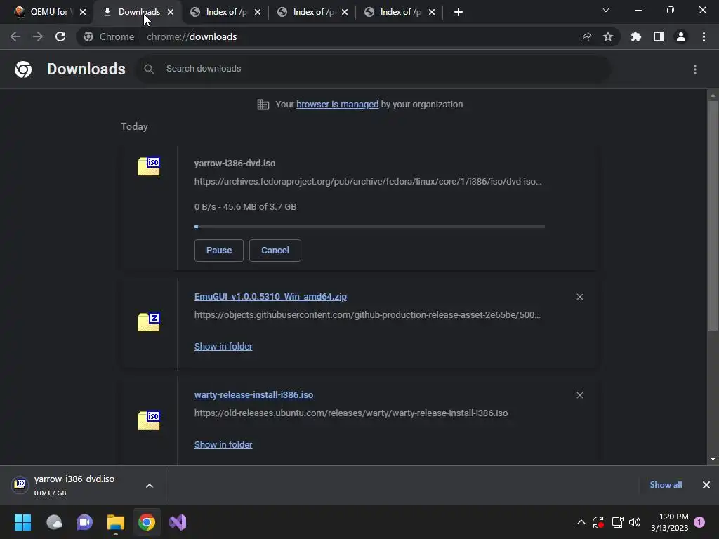
Task: Click the fedoraproject archive URL text
Action: [368, 182]
